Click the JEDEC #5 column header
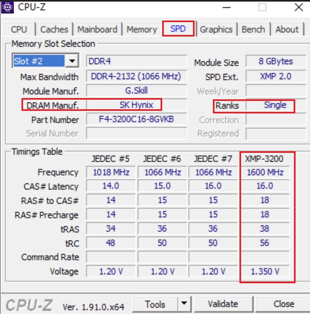 coord(111,159)
